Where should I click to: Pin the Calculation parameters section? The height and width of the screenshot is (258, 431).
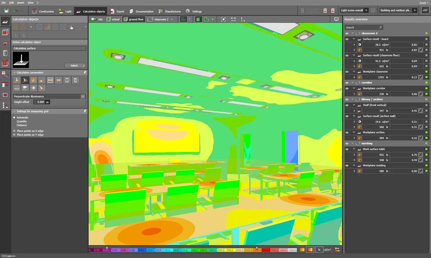(x=84, y=73)
